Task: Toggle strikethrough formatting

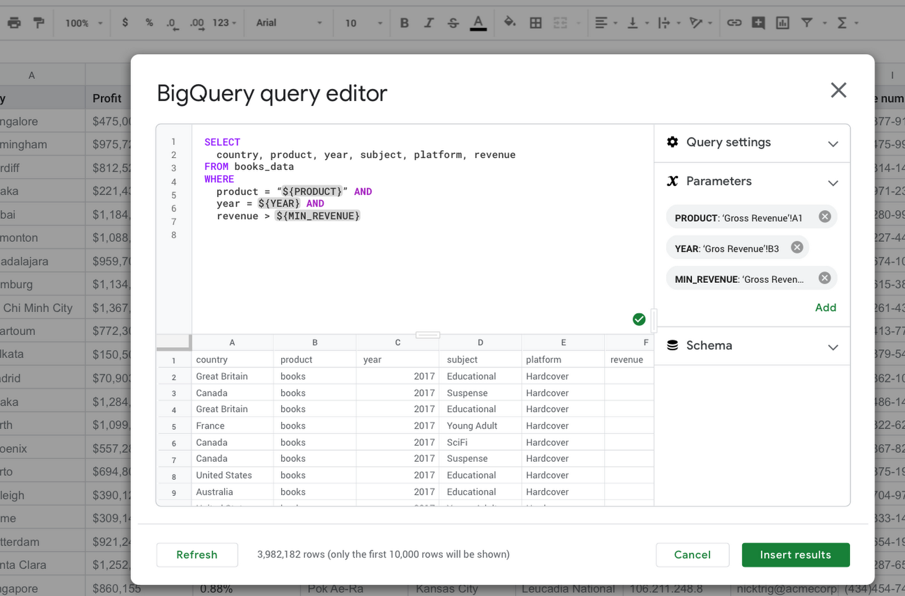Action: 453,23
